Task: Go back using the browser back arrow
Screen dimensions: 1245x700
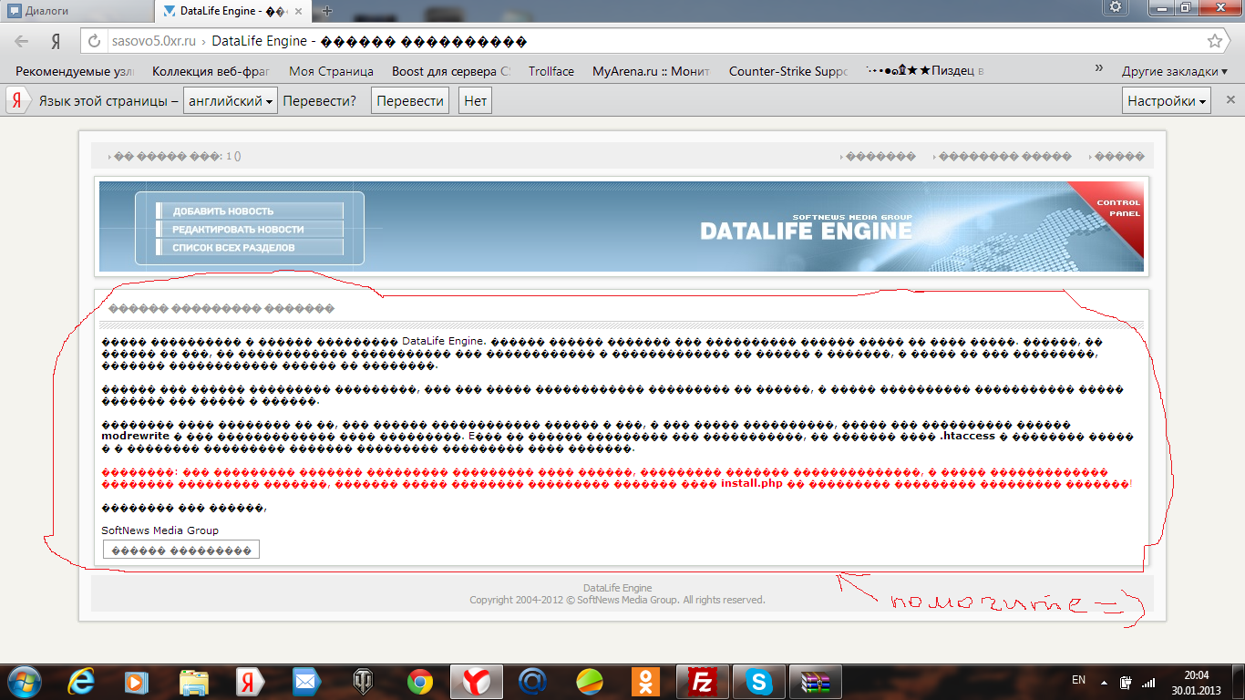Action: point(22,41)
